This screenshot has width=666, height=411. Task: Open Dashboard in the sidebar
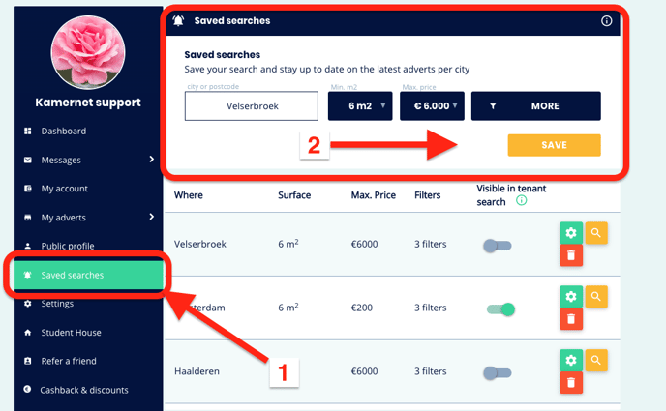click(63, 132)
